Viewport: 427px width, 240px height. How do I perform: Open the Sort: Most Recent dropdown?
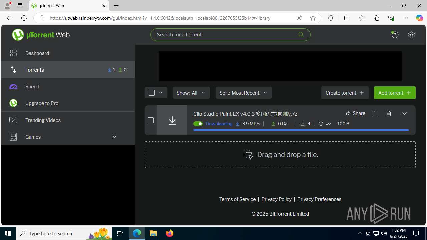244,93
